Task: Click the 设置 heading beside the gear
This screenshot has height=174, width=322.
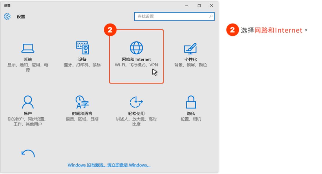Action: pyautogui.click(x=21, y=16)
